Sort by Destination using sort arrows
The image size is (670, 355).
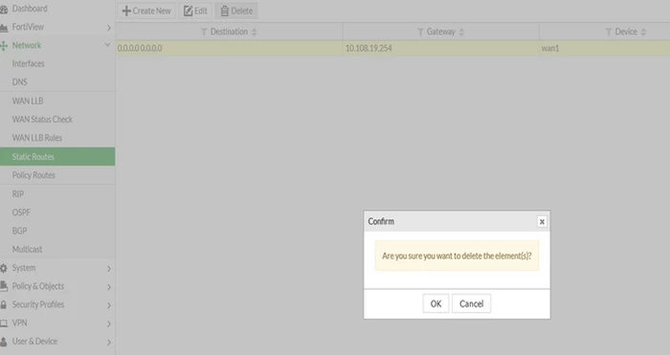pyautogui.click(x=255, y=32)
